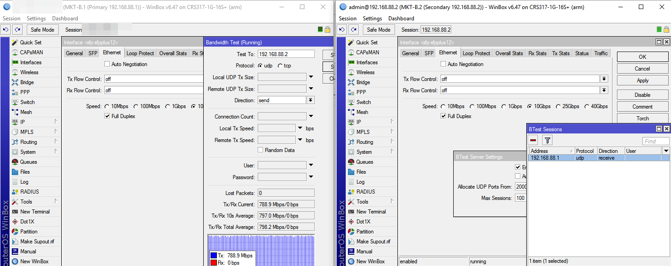671x266 pixels.
Task: Open Log in left WinBox sidebar
Action: 24,182
